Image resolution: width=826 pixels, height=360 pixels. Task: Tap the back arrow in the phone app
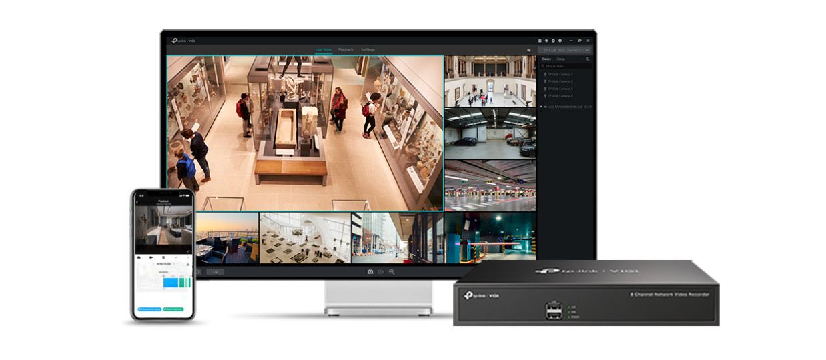click(137, 202)
